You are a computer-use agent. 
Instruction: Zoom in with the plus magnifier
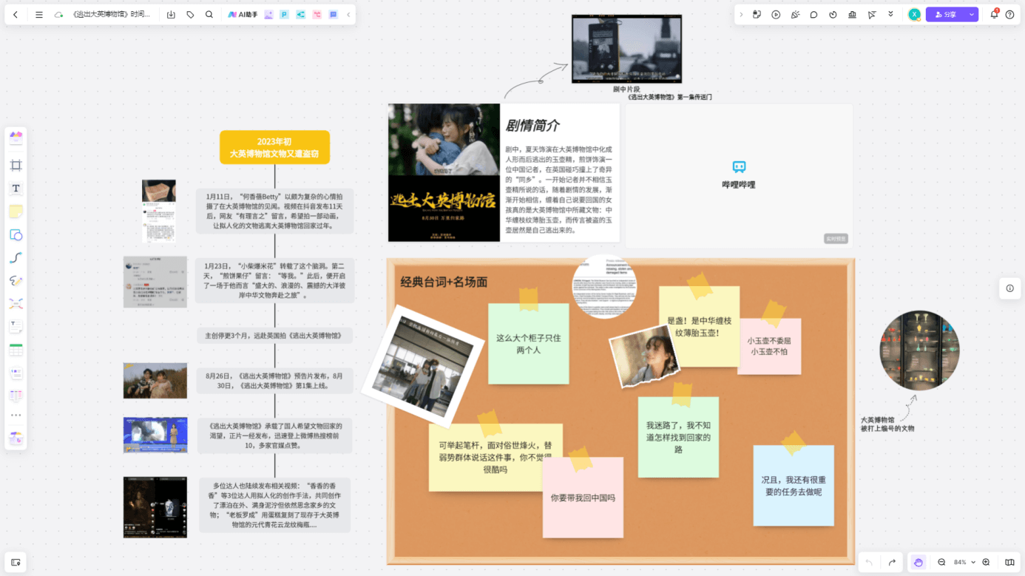986,563
